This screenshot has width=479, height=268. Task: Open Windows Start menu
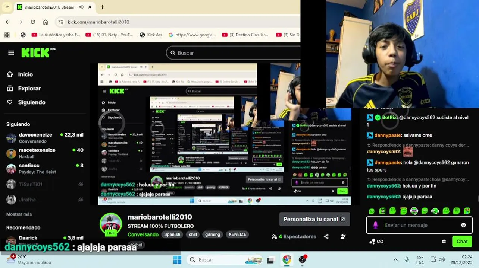point(177,259)
